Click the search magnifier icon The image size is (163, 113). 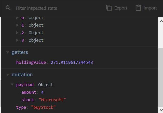[8, 8]
